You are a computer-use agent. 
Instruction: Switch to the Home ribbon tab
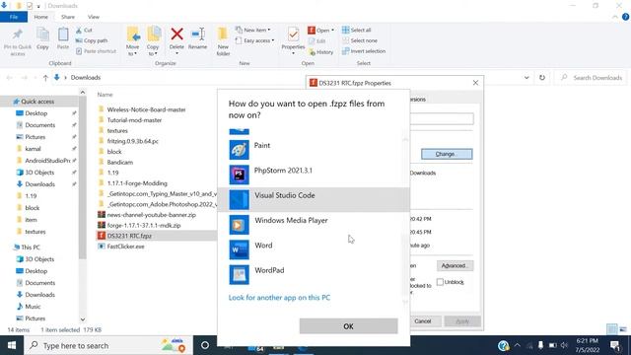41,17
